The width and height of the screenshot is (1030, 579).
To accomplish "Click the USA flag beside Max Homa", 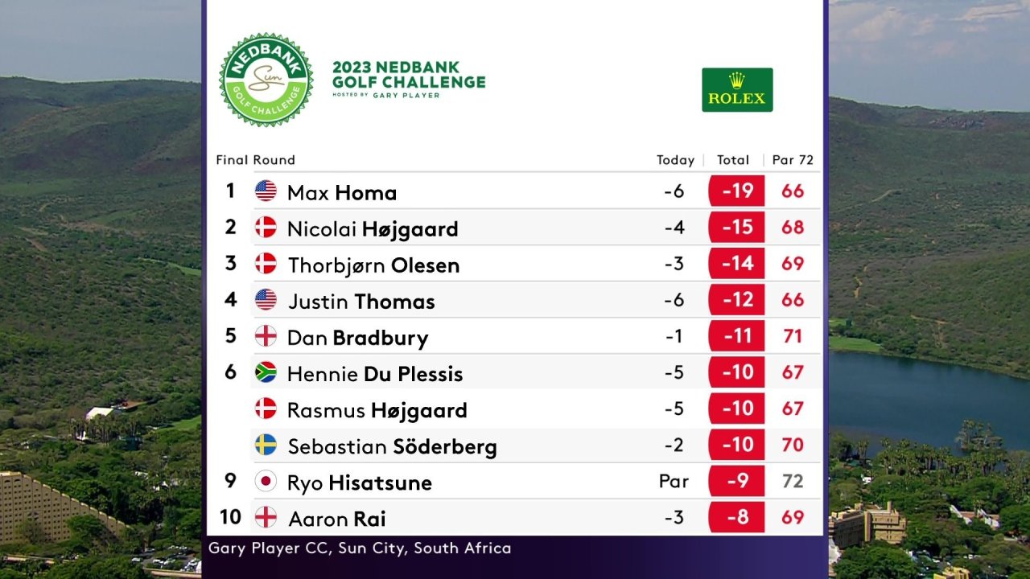I will click(266, 191).
